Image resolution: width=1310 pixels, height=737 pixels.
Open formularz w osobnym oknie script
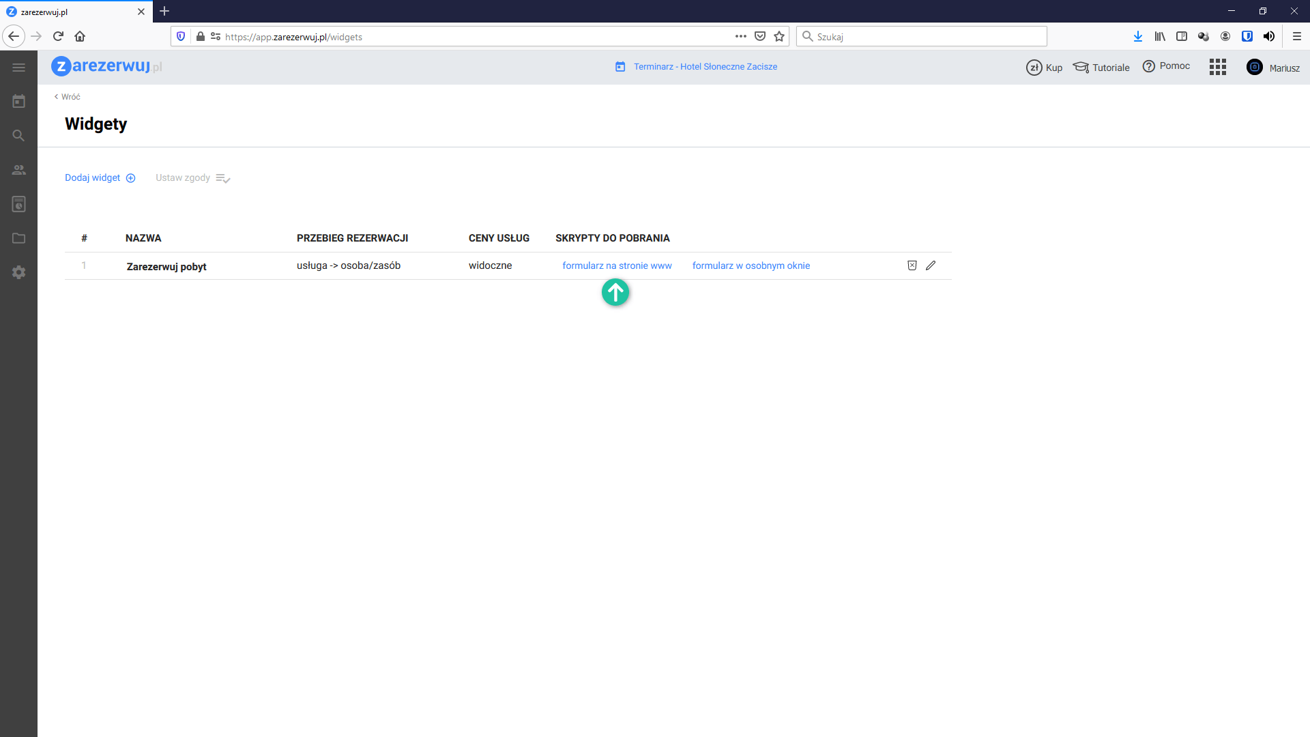[751, 265]
